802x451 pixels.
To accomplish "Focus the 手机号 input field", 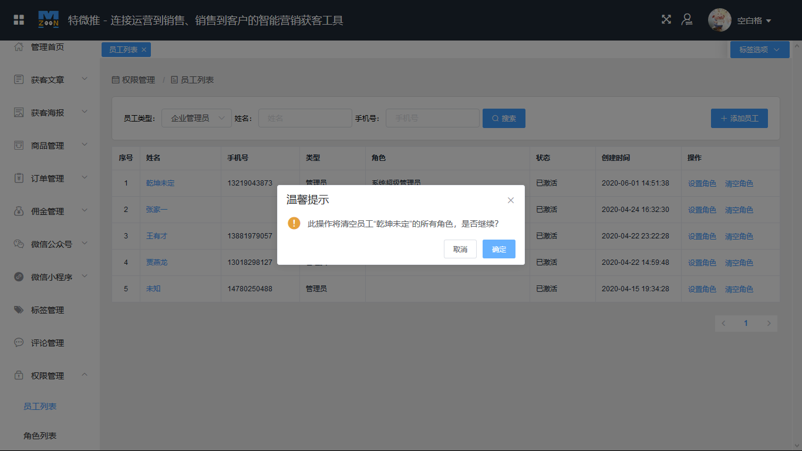I will click(x=433, y=118).
